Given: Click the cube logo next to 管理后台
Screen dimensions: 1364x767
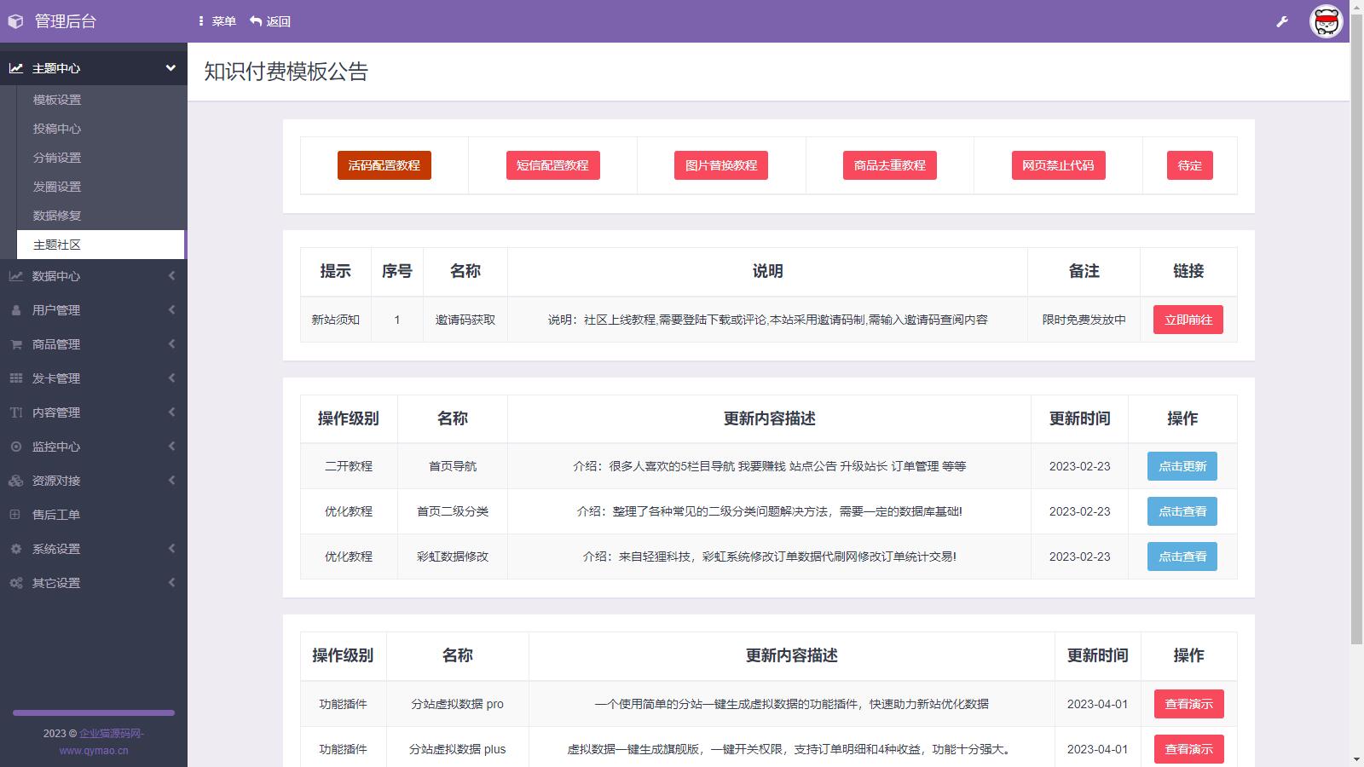Looking at the screenshot, I should pos(15,20).
